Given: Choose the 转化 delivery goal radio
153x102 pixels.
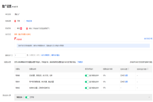Looking at the screenshot, I should click(15, 28).
